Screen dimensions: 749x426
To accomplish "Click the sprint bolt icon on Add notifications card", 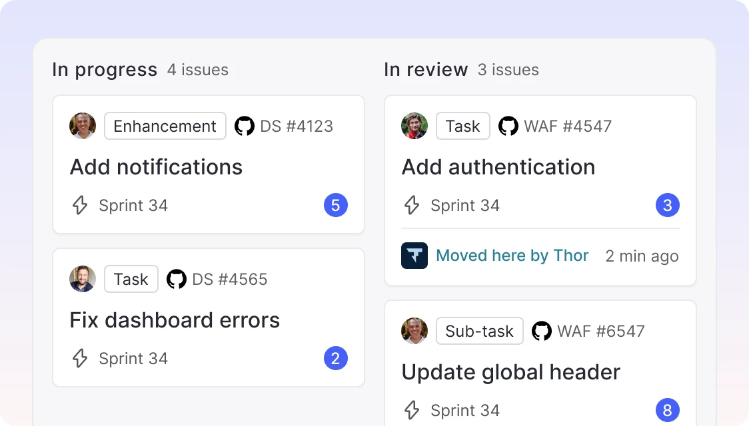I will pos(80,206).
